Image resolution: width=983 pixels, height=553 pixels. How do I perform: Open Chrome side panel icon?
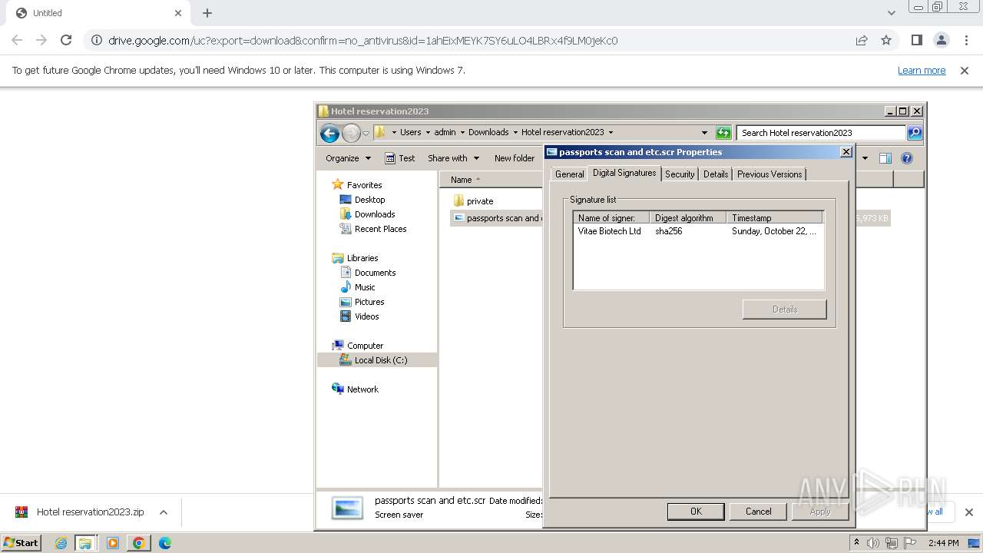coord(916,40)
